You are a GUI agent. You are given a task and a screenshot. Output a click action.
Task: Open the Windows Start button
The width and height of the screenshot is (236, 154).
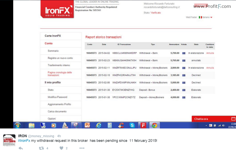point(18,125)
